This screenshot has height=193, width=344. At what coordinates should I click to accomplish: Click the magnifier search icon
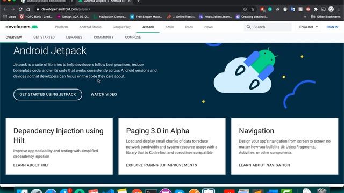(x=248, y=27)
